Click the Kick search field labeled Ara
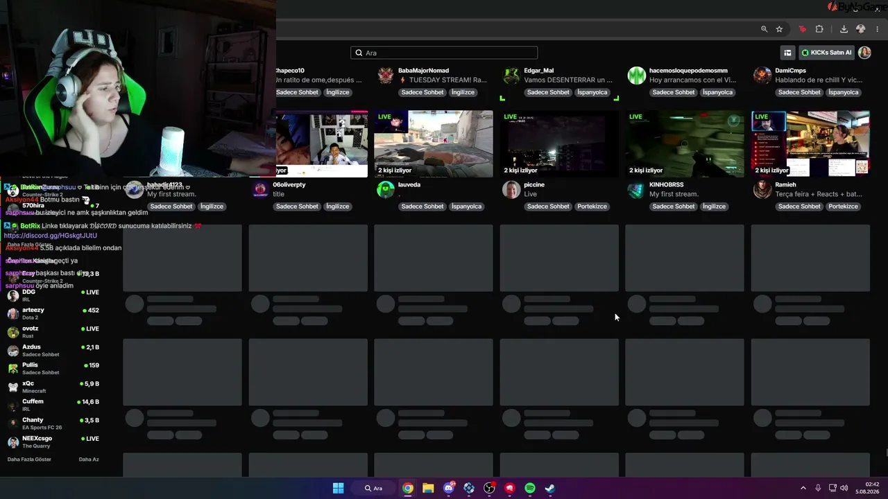The width and height of the screenshot is (888, 499). click(444, 53)
